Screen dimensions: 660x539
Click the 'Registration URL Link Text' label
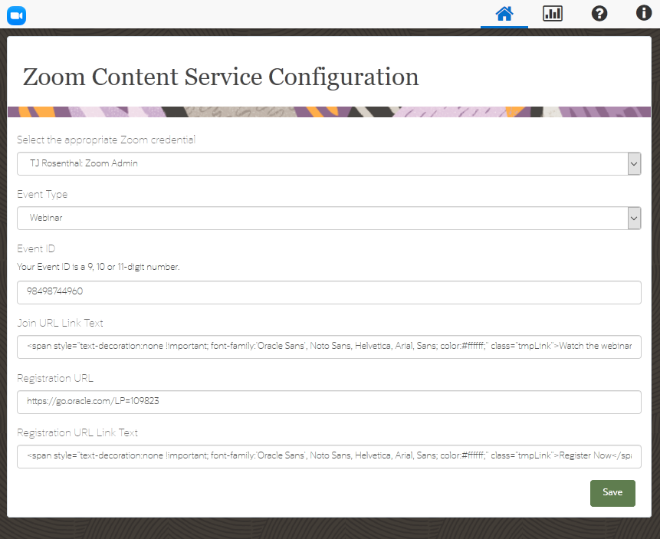77,433
